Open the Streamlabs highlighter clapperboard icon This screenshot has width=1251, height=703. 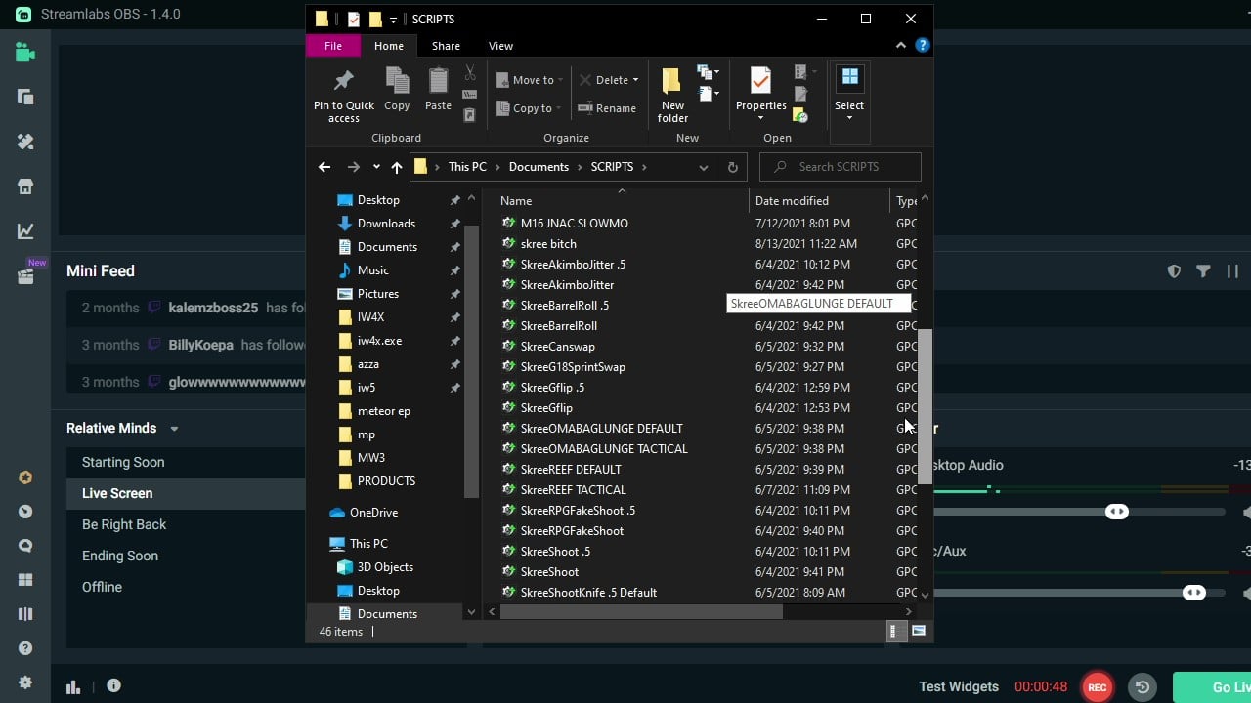click(x=25, y=276)
